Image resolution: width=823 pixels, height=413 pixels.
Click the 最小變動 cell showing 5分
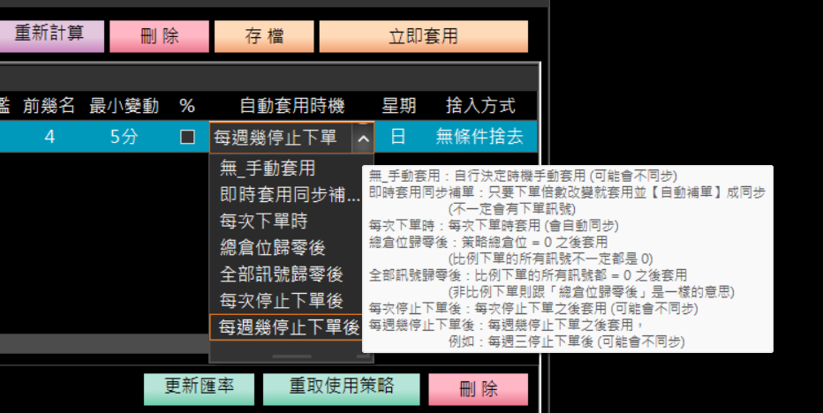coord(124,137)
